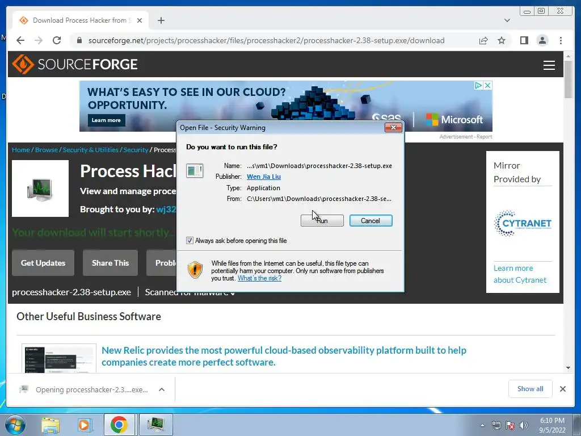This screenshot has height=436, width=581.
Task: Expand Chrome tab search chevron
Action: click(x=507, y=20)
